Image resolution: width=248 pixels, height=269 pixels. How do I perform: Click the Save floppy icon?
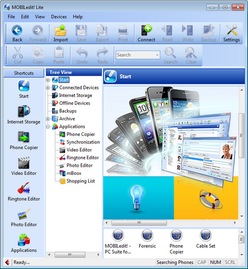coord(81,30)
